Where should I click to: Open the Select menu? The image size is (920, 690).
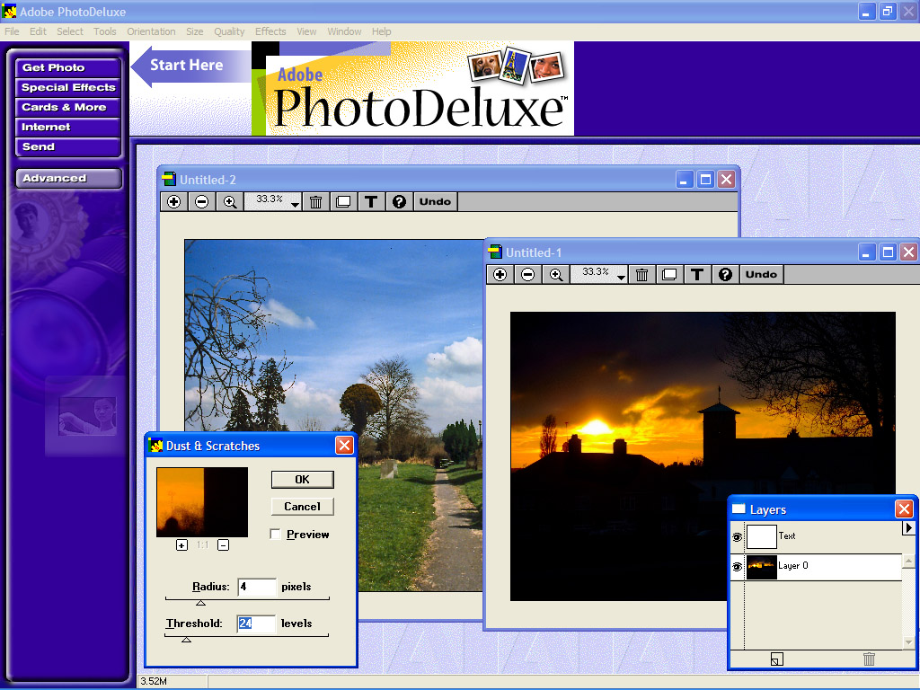pos(70,31)
